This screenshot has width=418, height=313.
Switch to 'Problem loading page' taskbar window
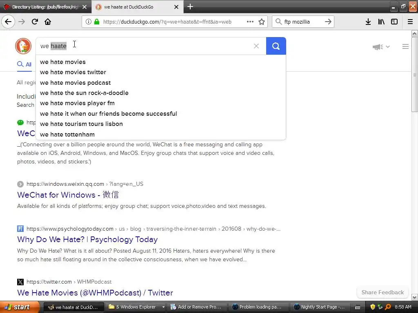(259, 307)
